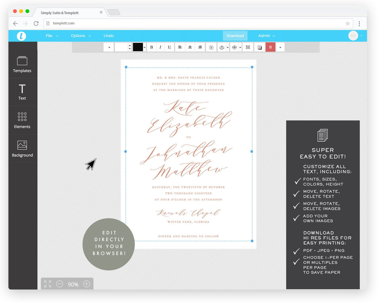Open a new browser tab
The height and width of the screenshot is (303, 379).
pyautogui.click(x=114, y=12)
